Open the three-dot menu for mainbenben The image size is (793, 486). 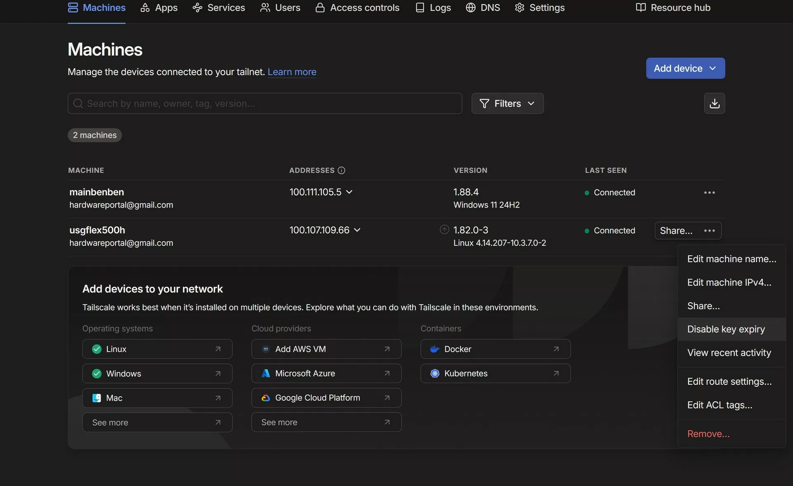click(709, 192)
